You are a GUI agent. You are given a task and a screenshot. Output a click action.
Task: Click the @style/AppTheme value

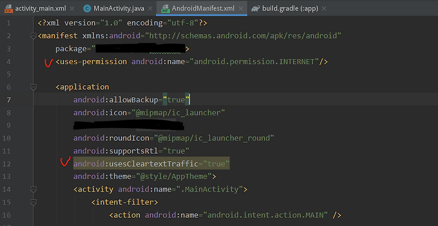point(173,176)
